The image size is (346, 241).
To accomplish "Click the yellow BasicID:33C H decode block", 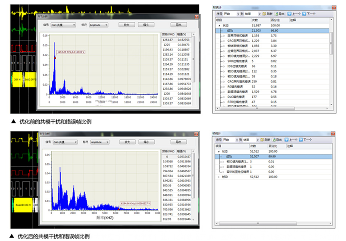I will (23, 205).
